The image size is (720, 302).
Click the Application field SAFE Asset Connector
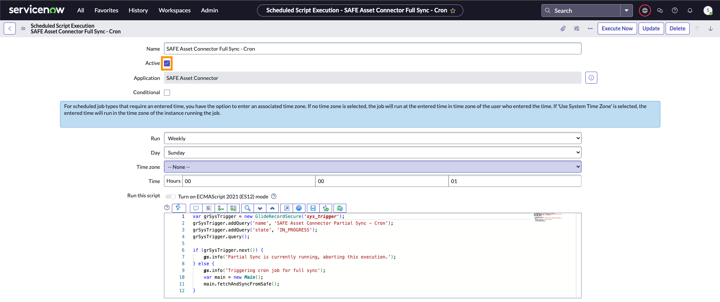point(373,78)
